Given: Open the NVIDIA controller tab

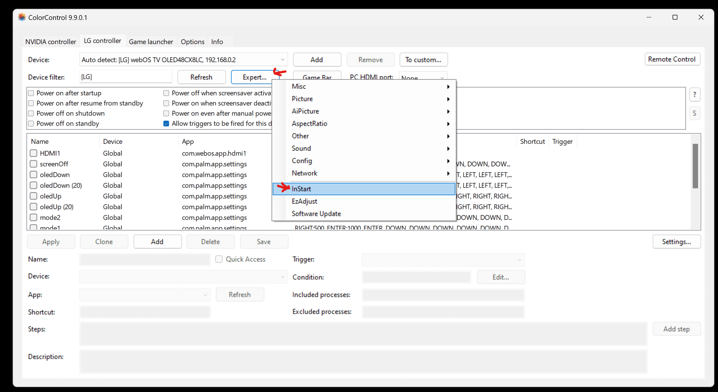Looking at the screenshot, I should click(x=51, y=42).
